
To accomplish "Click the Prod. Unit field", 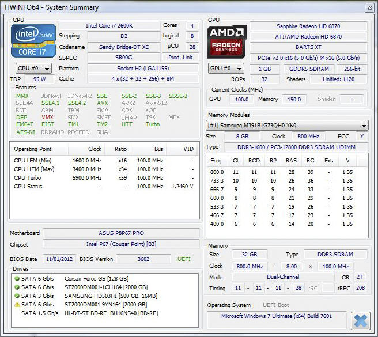I will click(180, 58).
